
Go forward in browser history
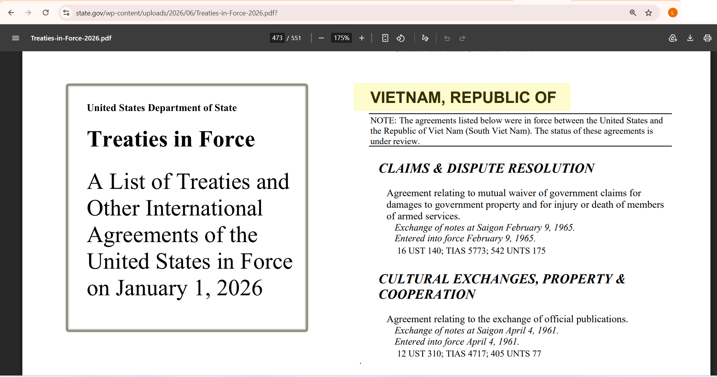[x=28, y=13]
